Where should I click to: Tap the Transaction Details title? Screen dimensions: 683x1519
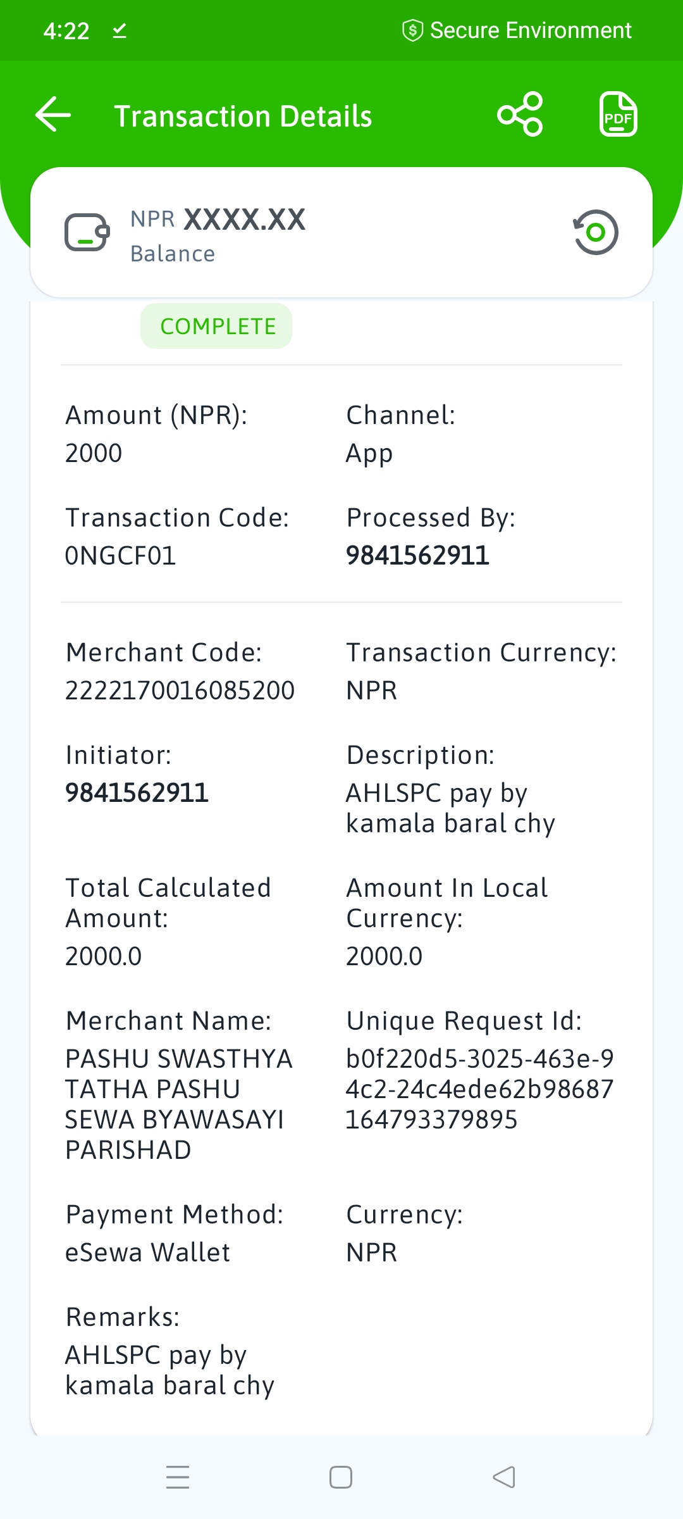243,116
